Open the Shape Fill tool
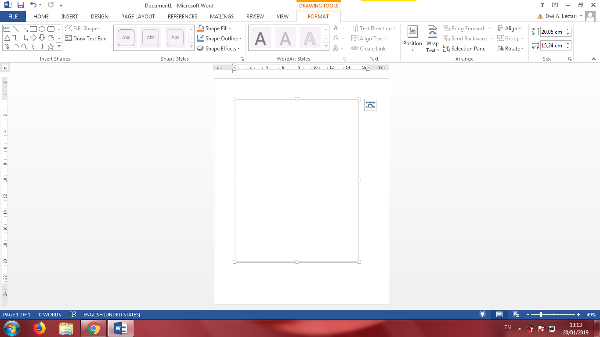The image size is (600, 337). click(216, 28)
